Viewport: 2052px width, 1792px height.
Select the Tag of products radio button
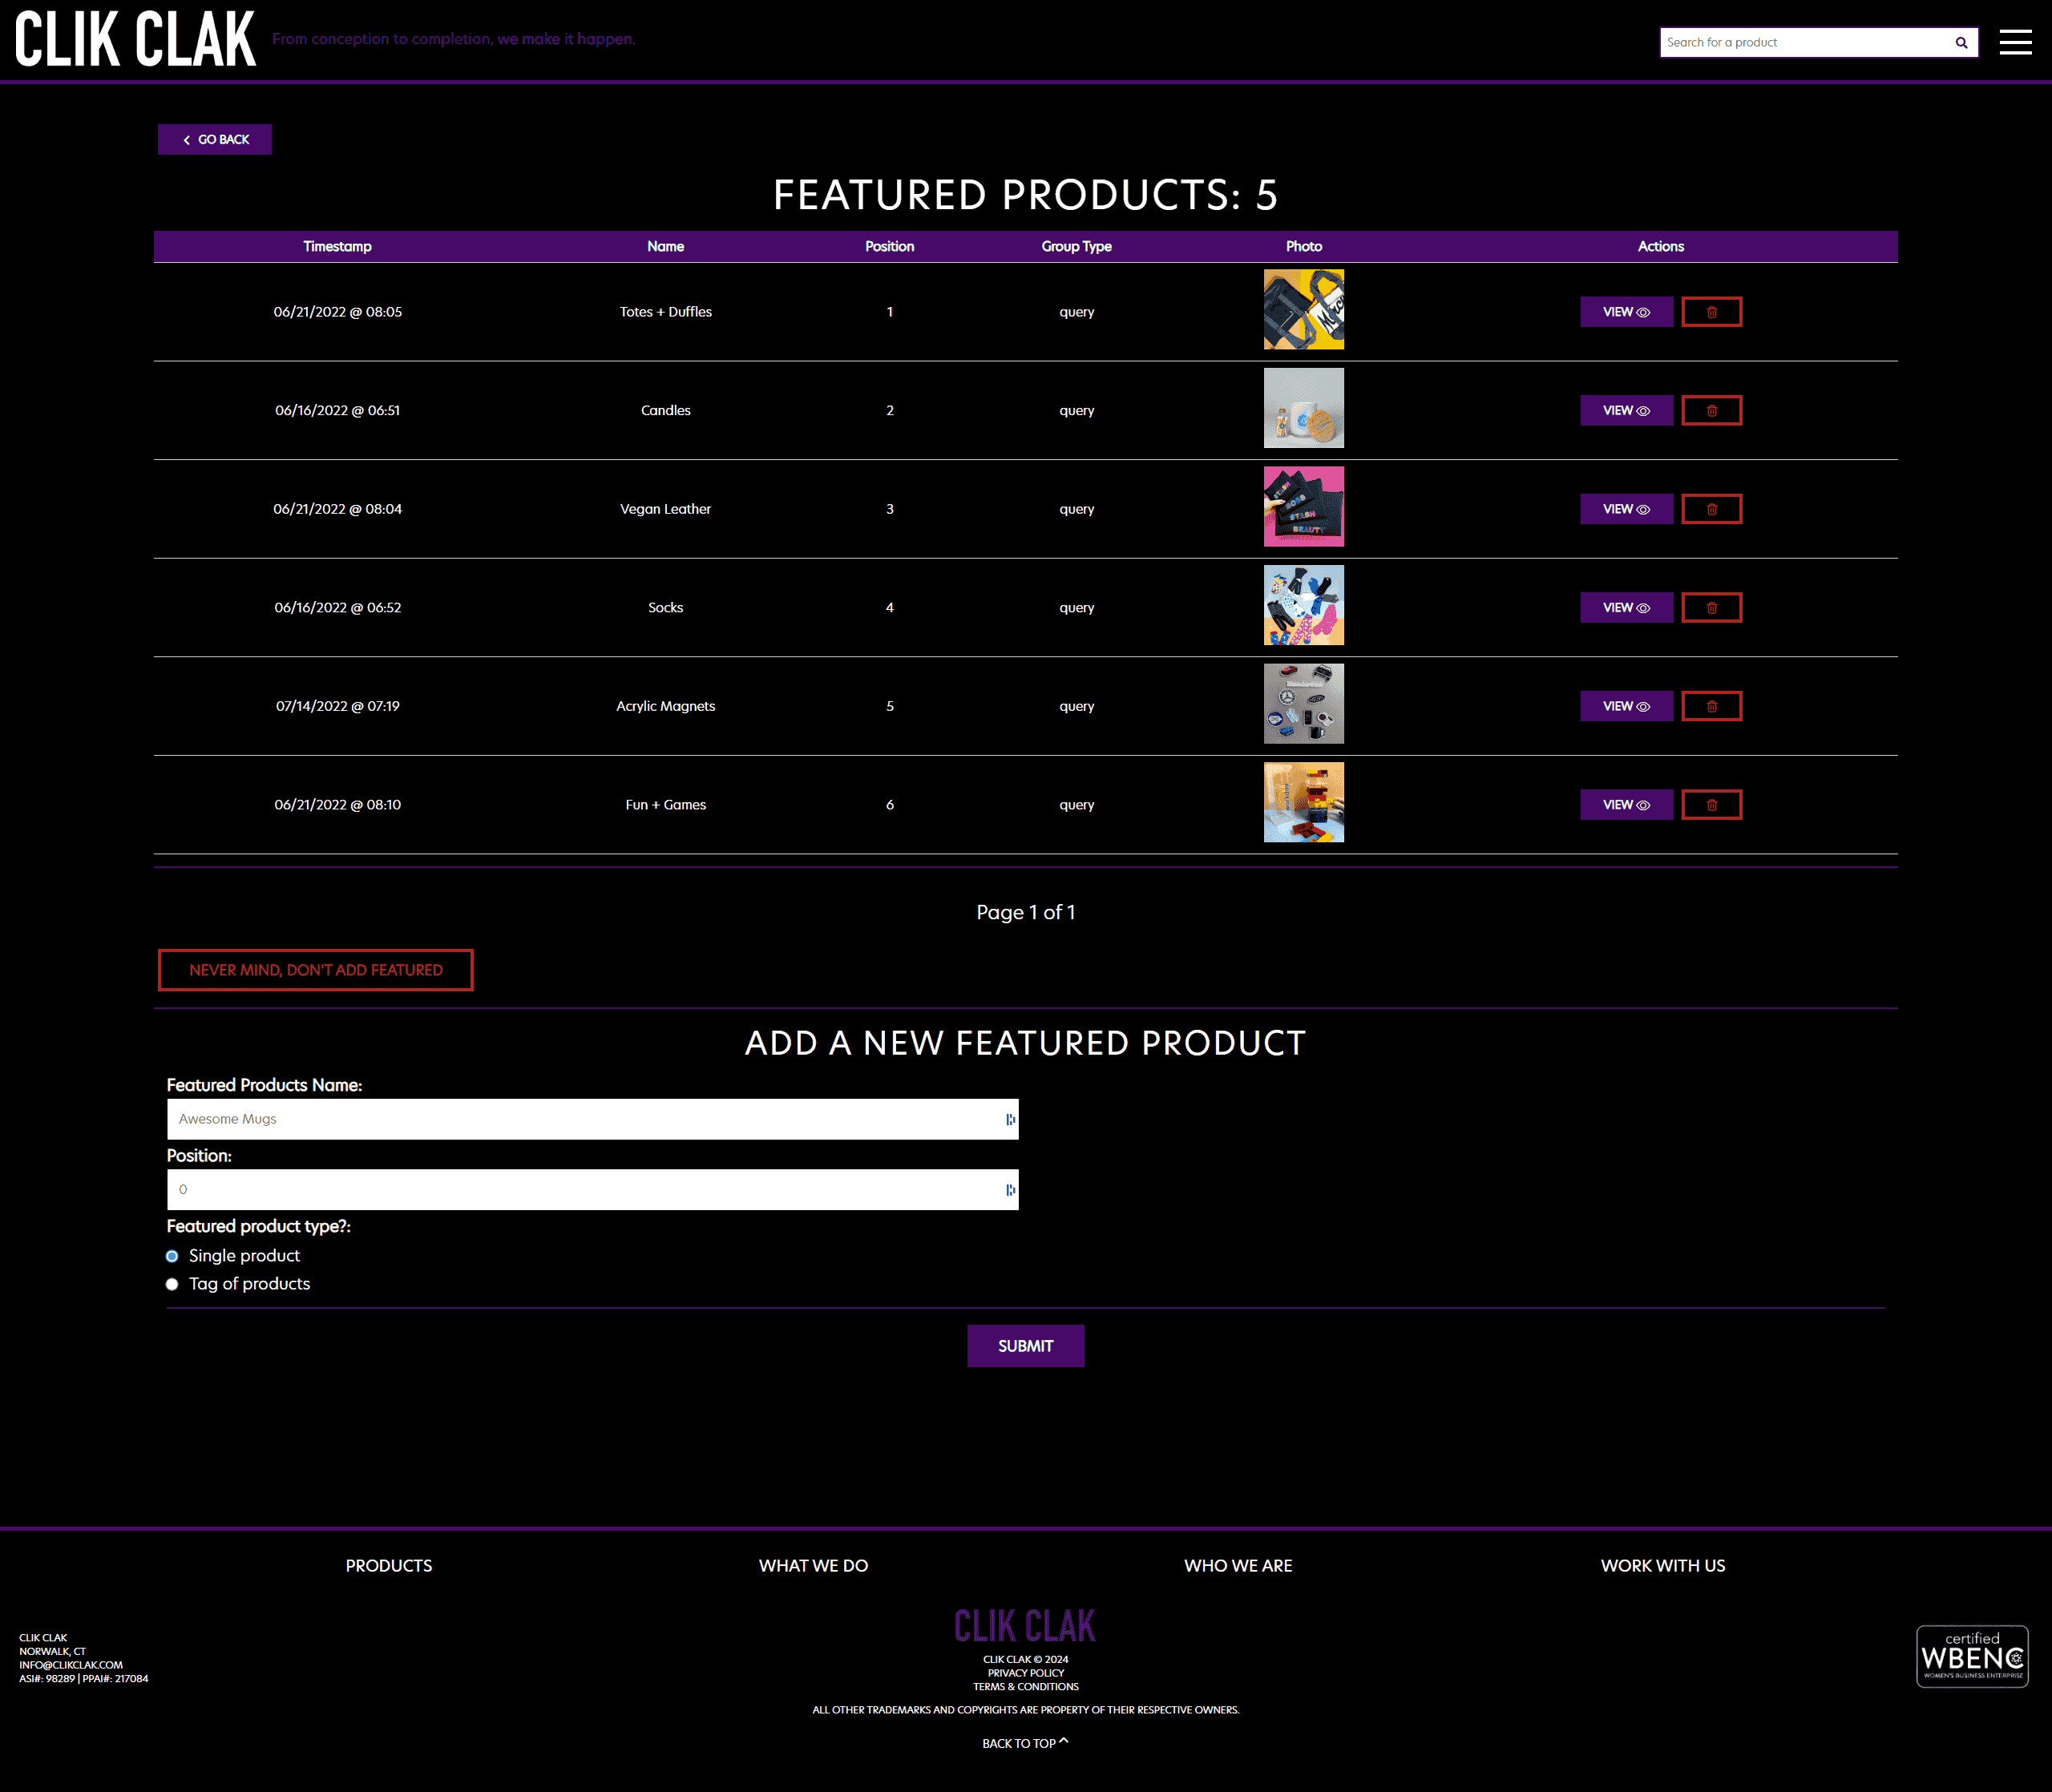point(173,1282)
